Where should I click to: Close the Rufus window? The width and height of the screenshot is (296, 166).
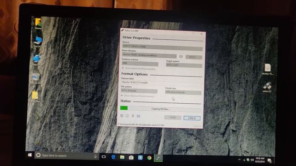202,34
